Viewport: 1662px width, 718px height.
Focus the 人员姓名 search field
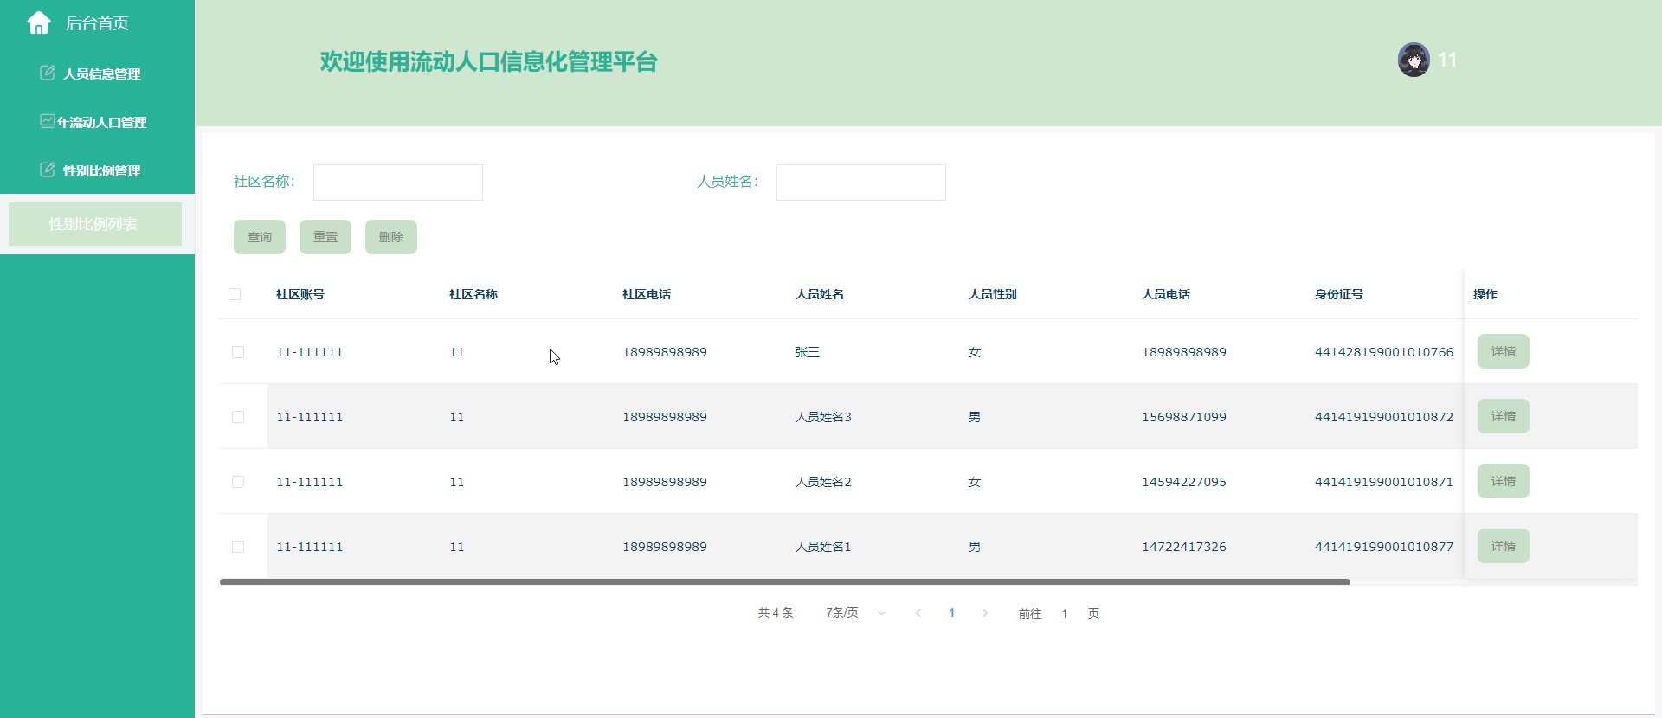[x=861, y=183]
